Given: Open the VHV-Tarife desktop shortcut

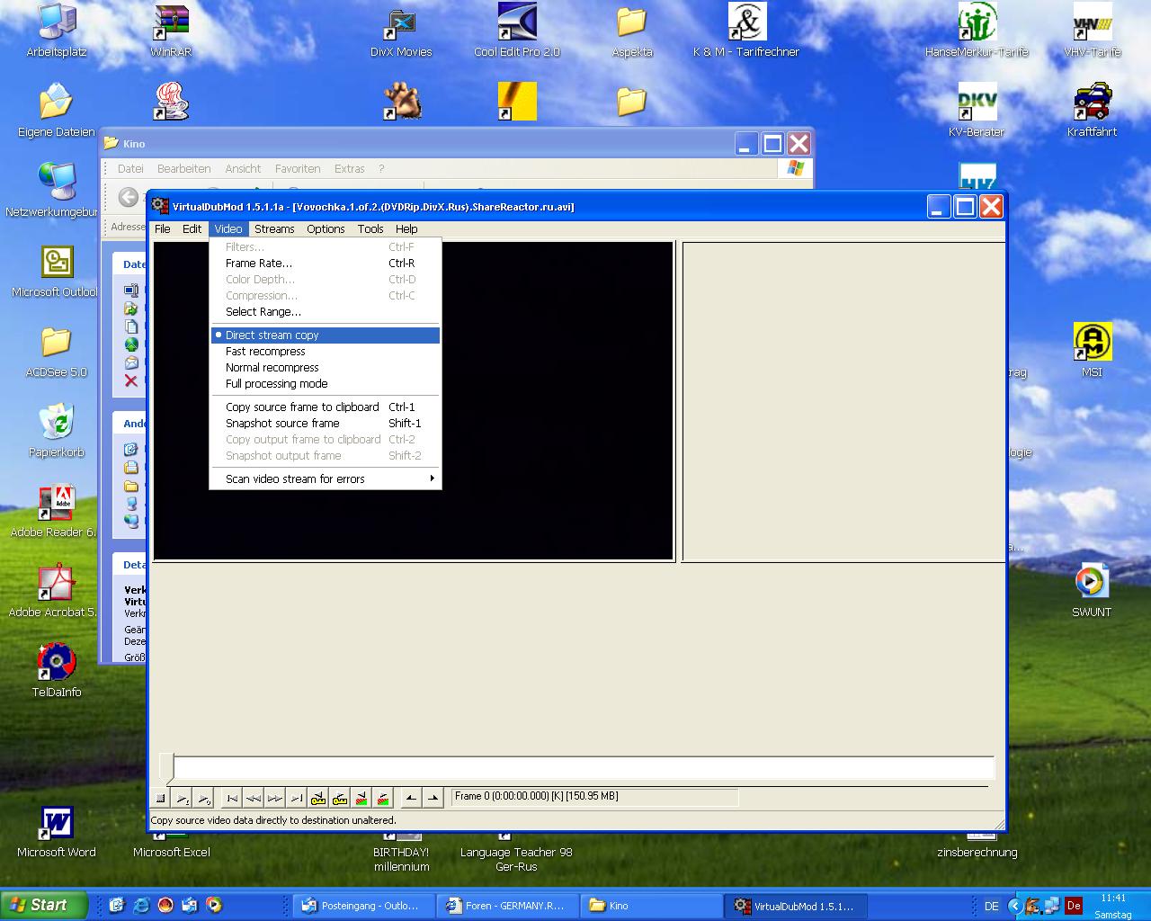Looking at the screenshot, I should pos(1093,31).
